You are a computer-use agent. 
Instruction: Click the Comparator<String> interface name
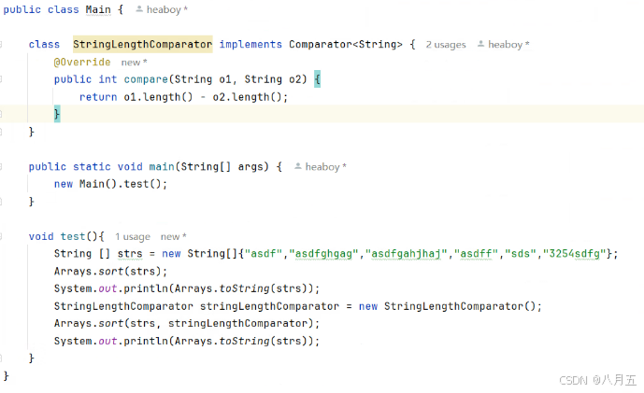(x=346, y=44)
